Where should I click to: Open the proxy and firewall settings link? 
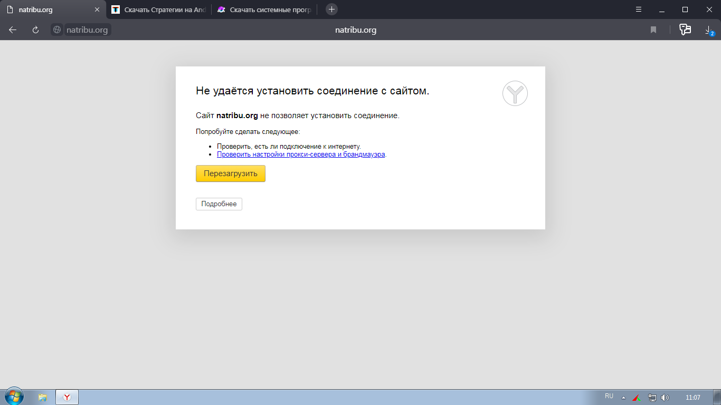tap(301, 155)
